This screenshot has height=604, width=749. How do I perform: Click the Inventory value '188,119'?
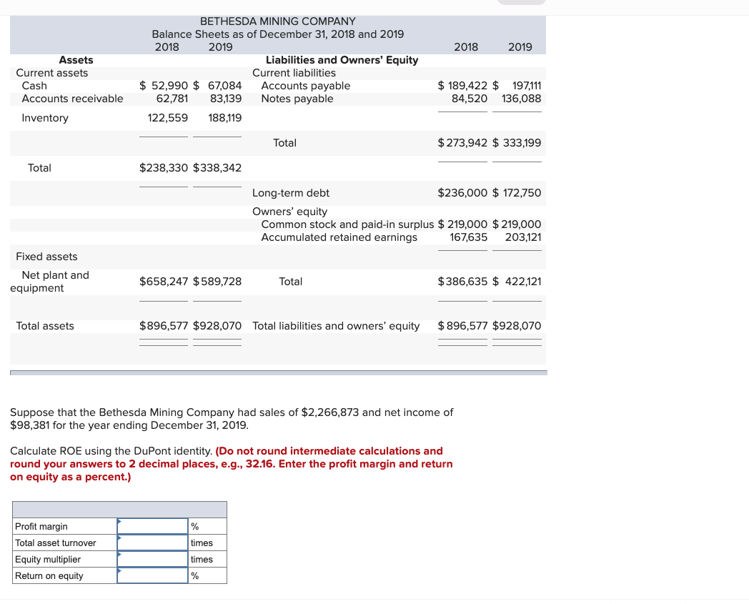tap(225, 118)
